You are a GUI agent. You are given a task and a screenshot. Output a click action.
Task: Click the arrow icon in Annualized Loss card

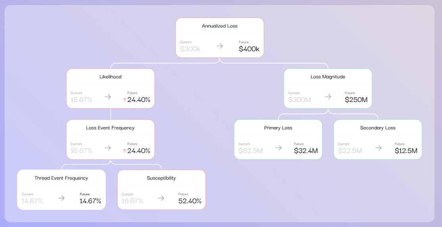(x=220, y=46)
